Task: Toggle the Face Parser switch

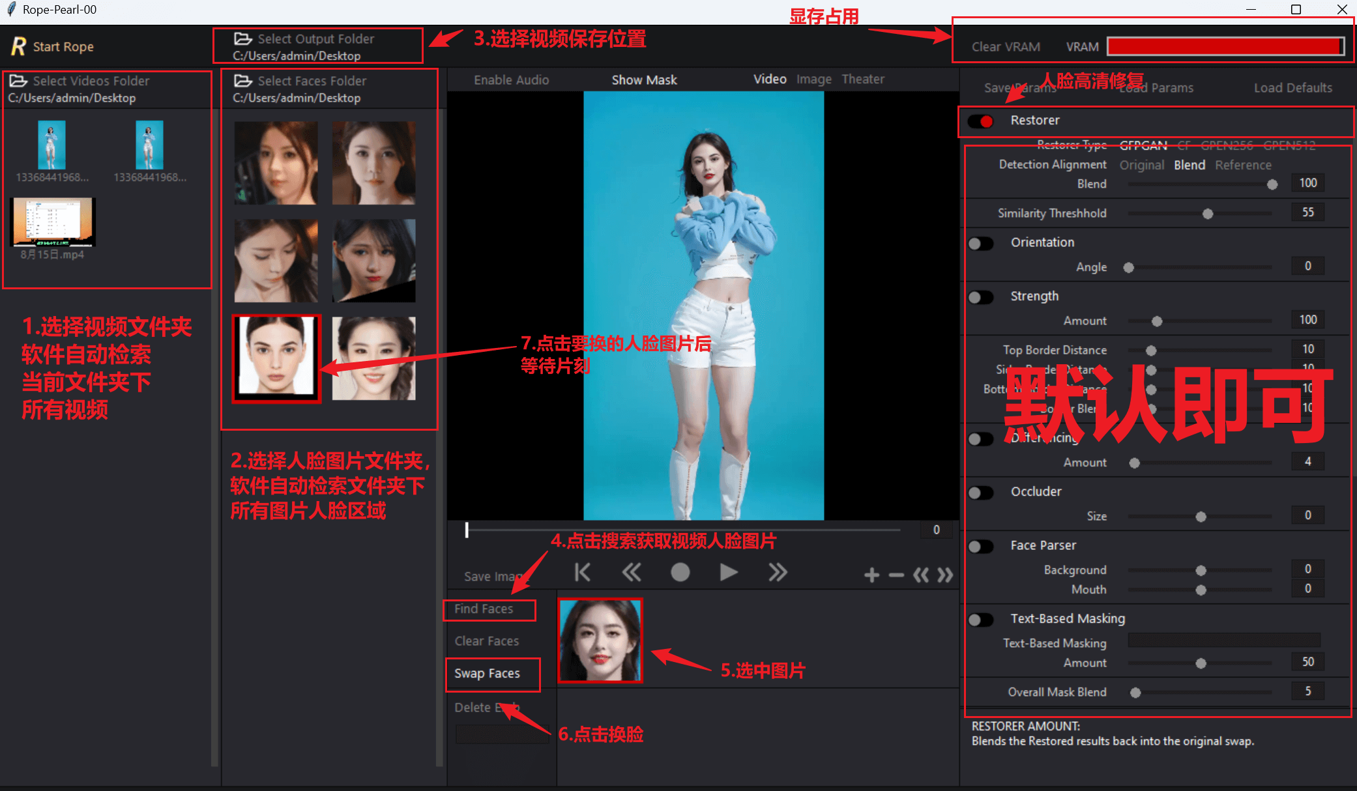Action: click(981, 547)
